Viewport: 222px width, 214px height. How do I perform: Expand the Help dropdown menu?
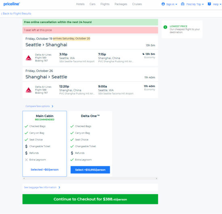click(x=214, y=4)
